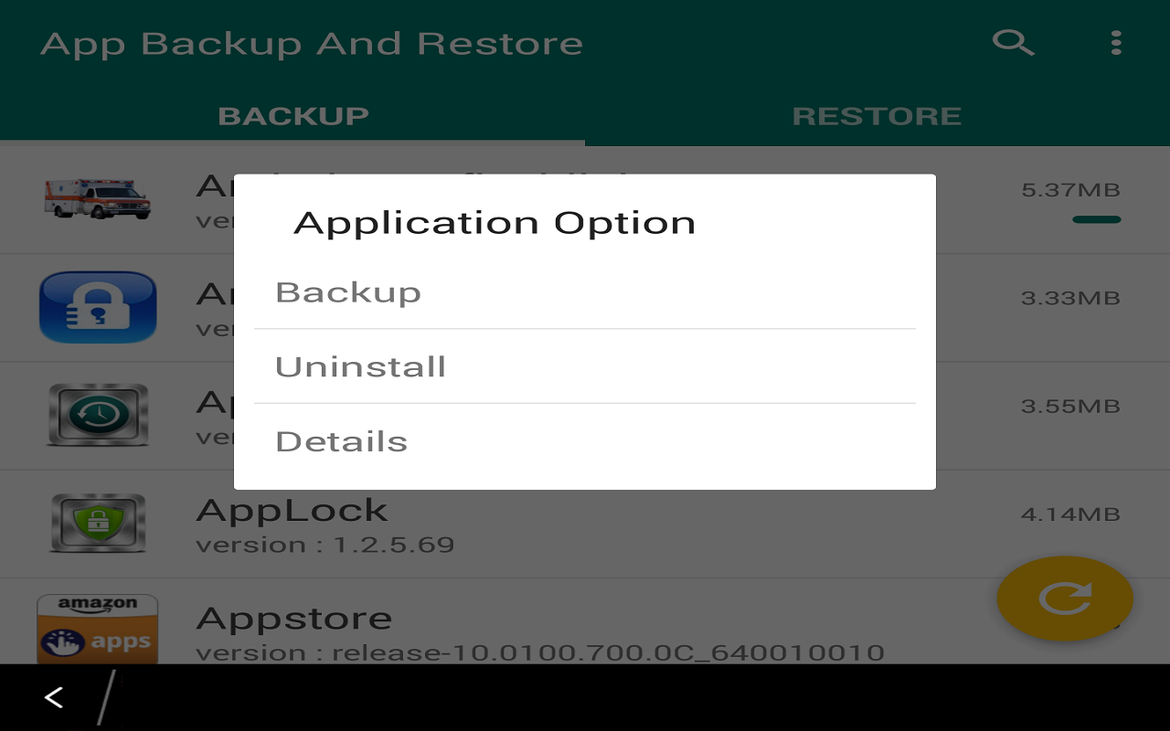Tap the Application Option dialog title
This screenshot has width=1170, height=731.
495,221
